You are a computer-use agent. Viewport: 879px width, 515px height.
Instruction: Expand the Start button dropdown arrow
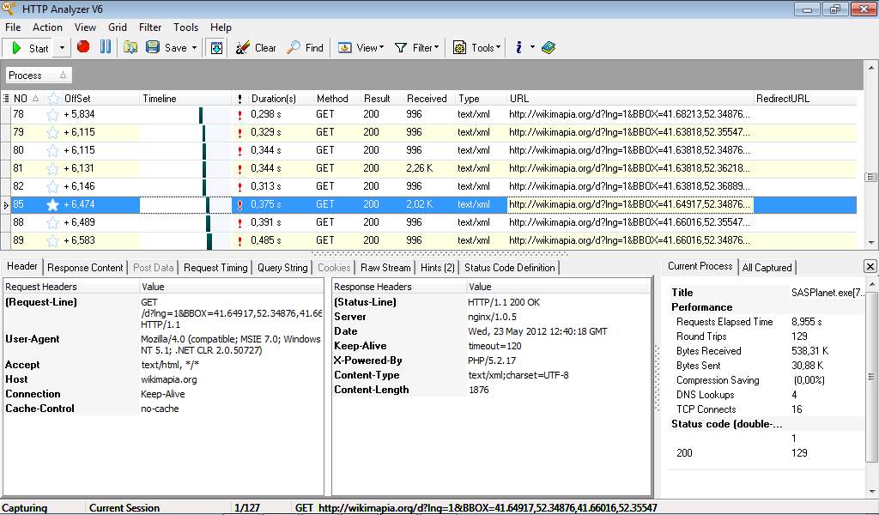click(x=63, y=48)
